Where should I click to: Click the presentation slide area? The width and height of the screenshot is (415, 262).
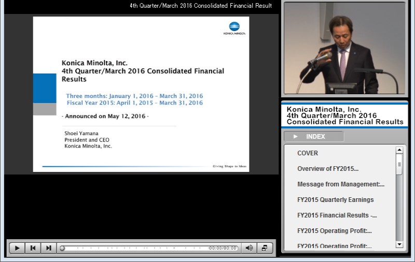pyautogui.click(x=141, y=94)
